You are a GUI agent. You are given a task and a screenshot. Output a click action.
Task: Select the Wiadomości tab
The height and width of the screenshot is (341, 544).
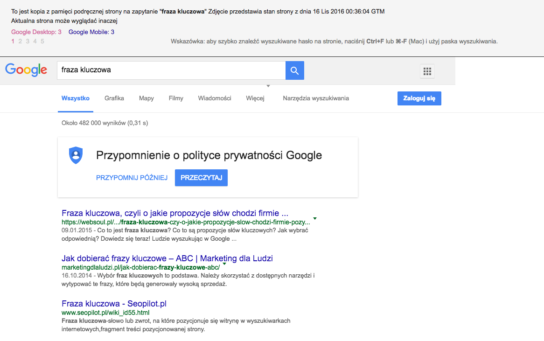[215, 98]
